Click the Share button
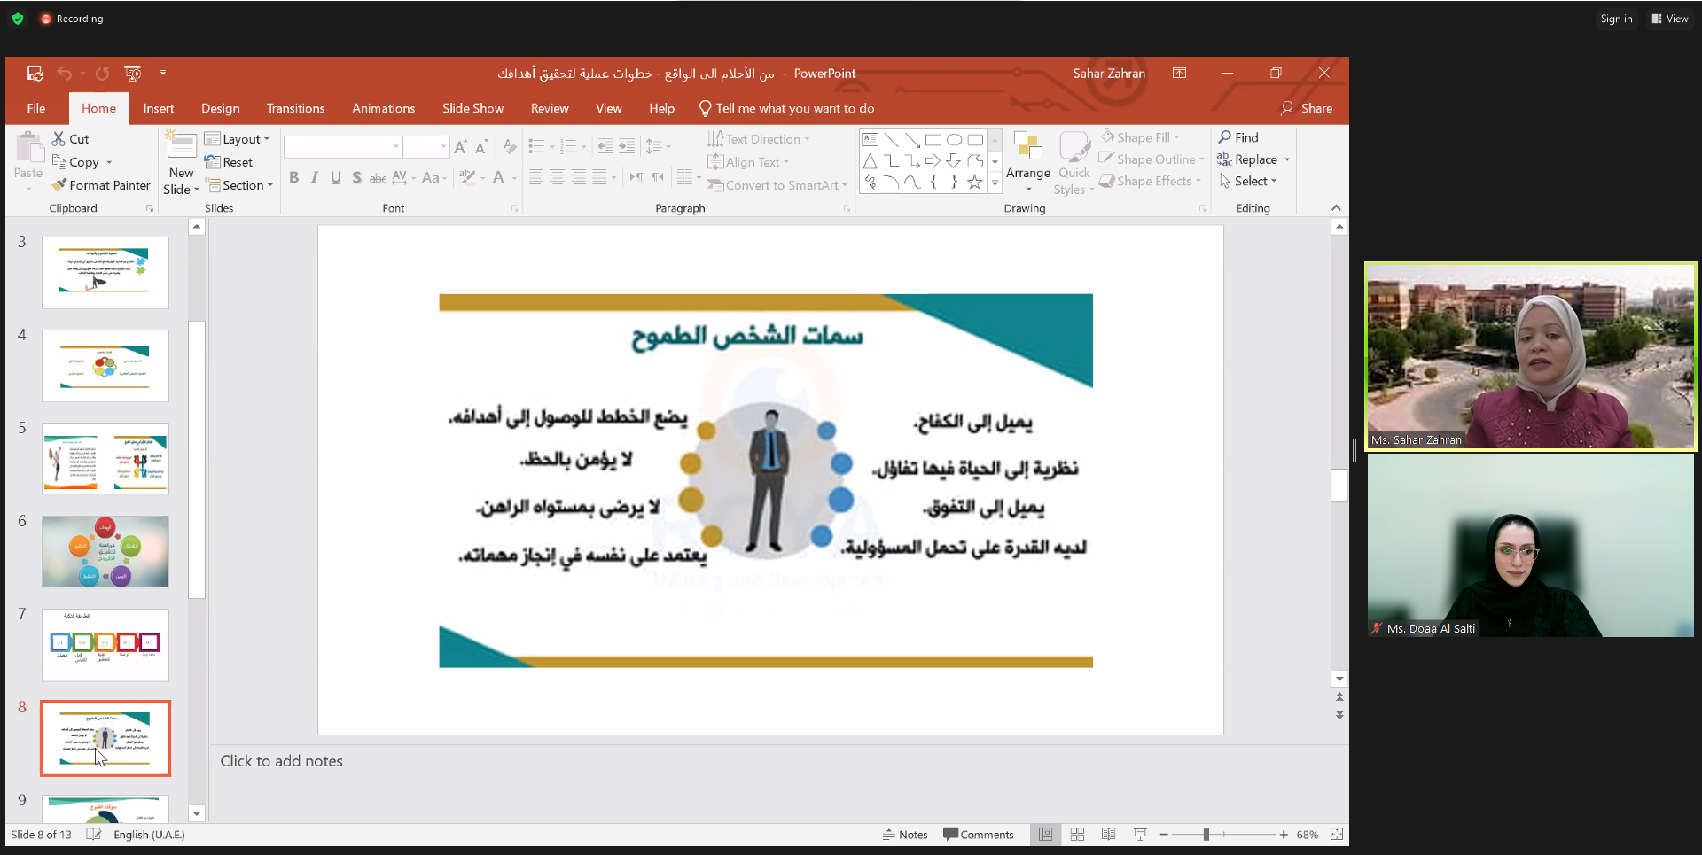1702x855 pixels. pyautogui.click(x=1307, y=108)
